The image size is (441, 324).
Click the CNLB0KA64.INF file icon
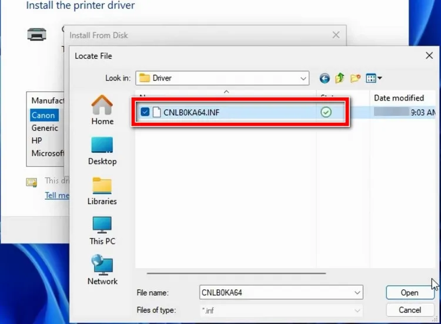pos(156,112)
